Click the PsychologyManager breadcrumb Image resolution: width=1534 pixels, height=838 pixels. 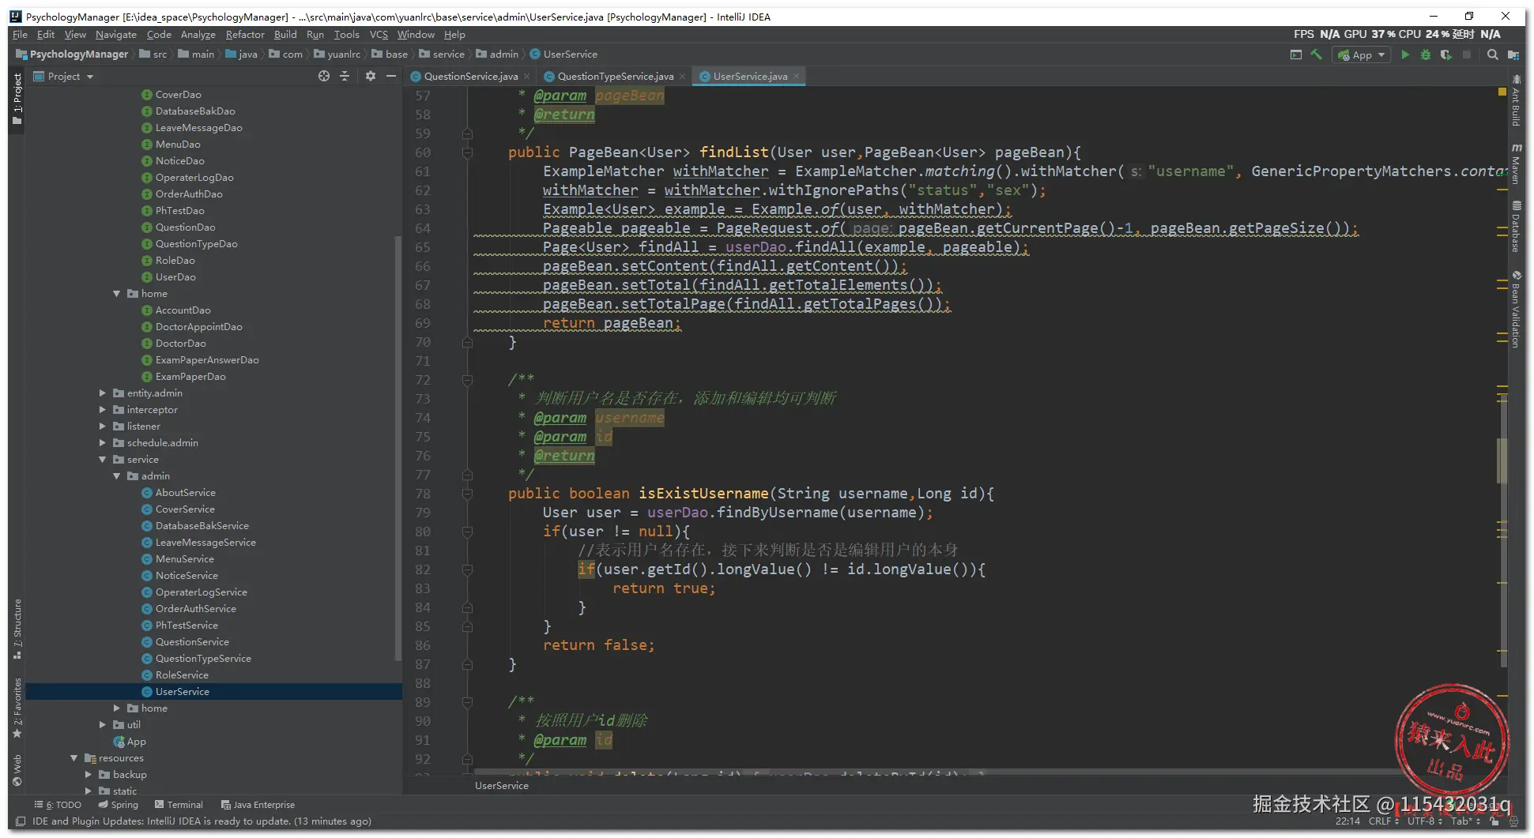72,54
